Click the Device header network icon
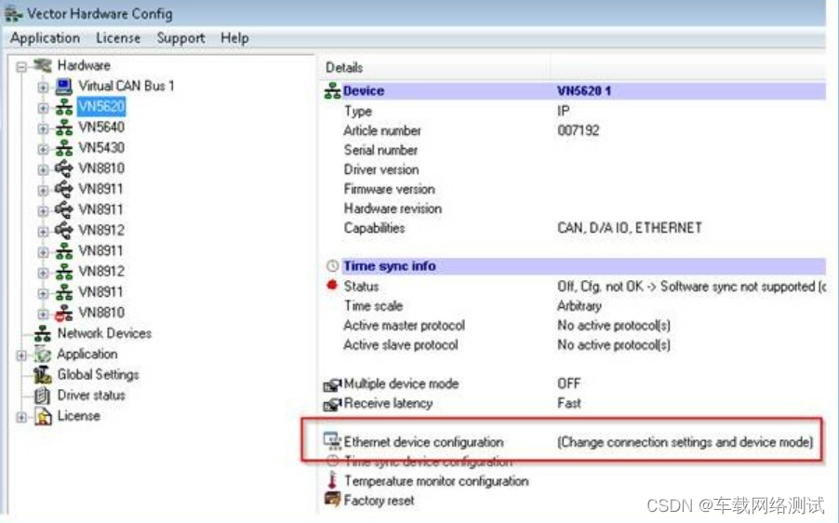 (x=332, y=90)
